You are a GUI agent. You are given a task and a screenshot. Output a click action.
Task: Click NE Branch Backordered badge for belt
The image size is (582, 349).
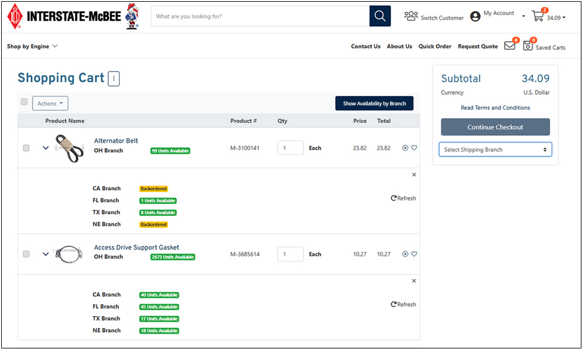[153, 225]
